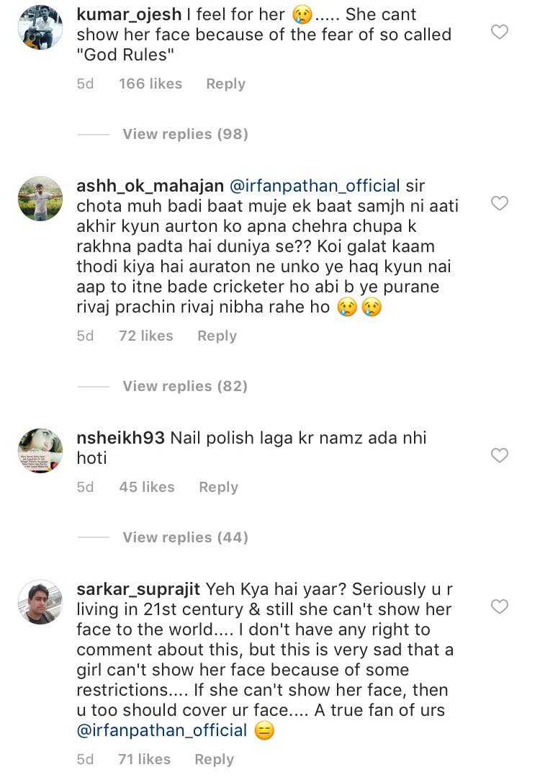Tap the heart on ashh_ok_mahajan's comment
The height and width of the screenshot is (780, 540).
click(x=499, y=204)
